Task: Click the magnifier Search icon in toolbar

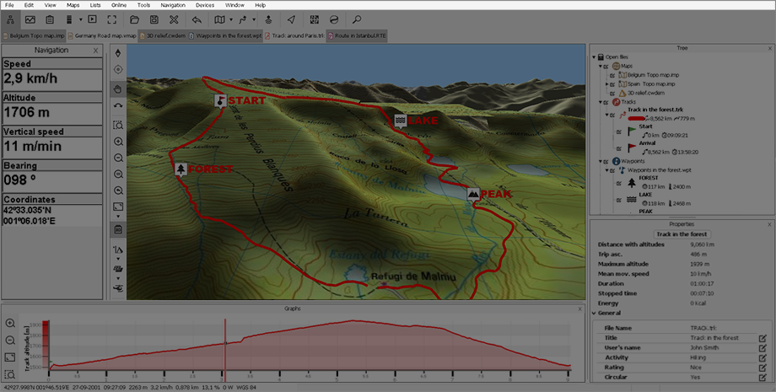Action: (x=357, y=19)
